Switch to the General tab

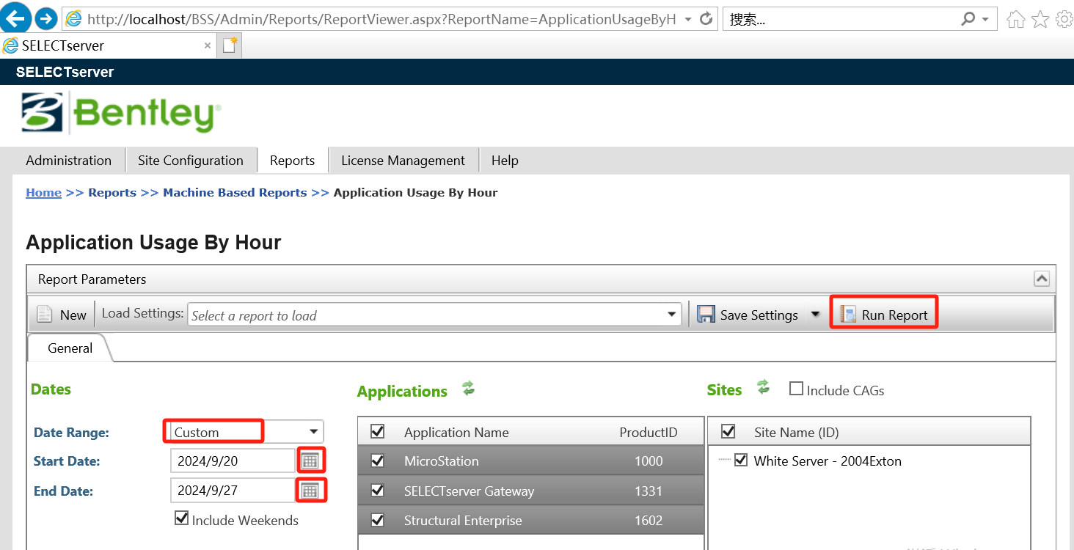point(70,348)
